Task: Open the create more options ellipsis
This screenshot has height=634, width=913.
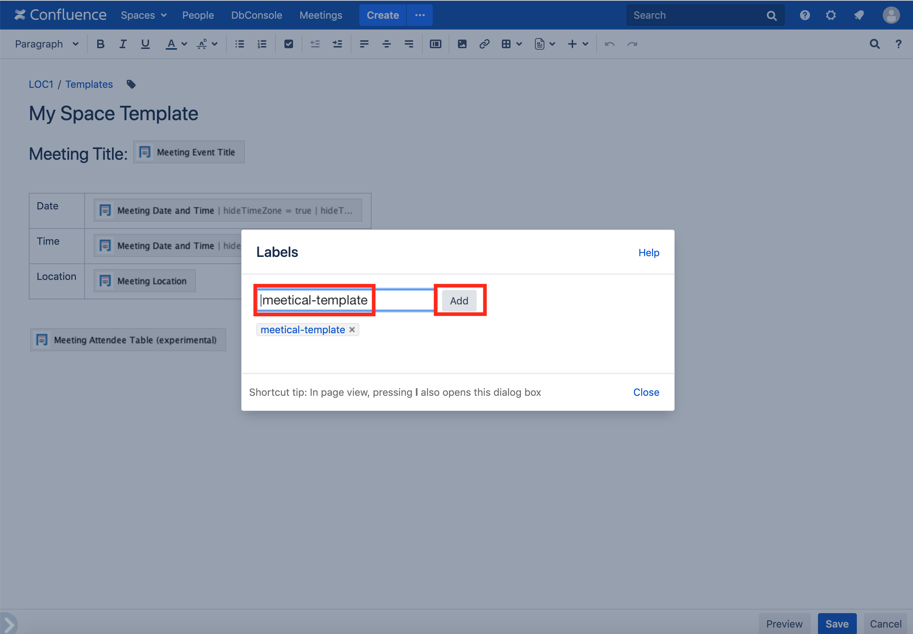Action: [x=420, y=15]
